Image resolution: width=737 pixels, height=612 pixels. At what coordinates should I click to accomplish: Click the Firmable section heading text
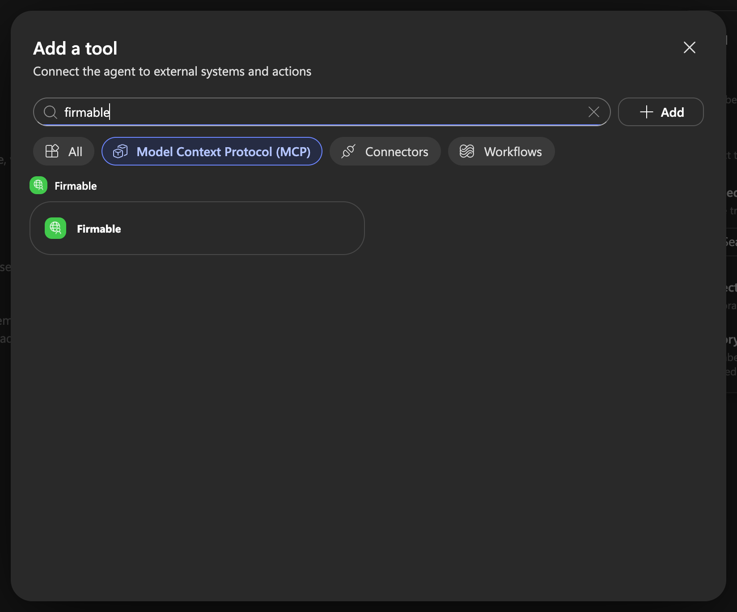tap(76, 186)
